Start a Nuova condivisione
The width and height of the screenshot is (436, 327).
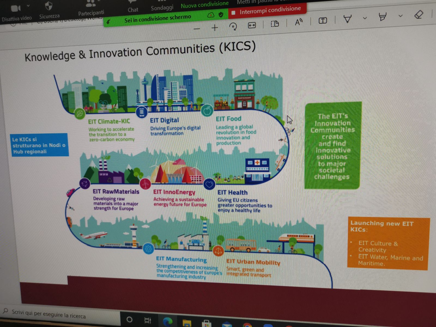tap(205, 5)
